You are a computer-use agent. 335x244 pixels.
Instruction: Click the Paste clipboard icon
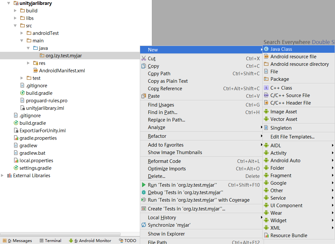[x=144, y=96]
